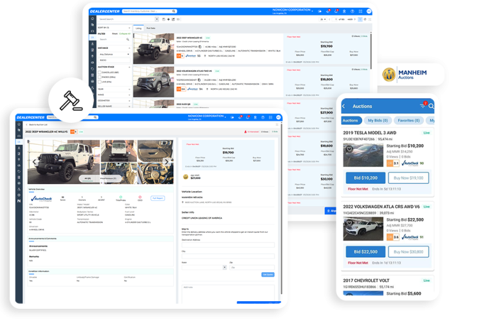Click the Bid $10,200 button

pyautogui.click(x=365, y=178)
